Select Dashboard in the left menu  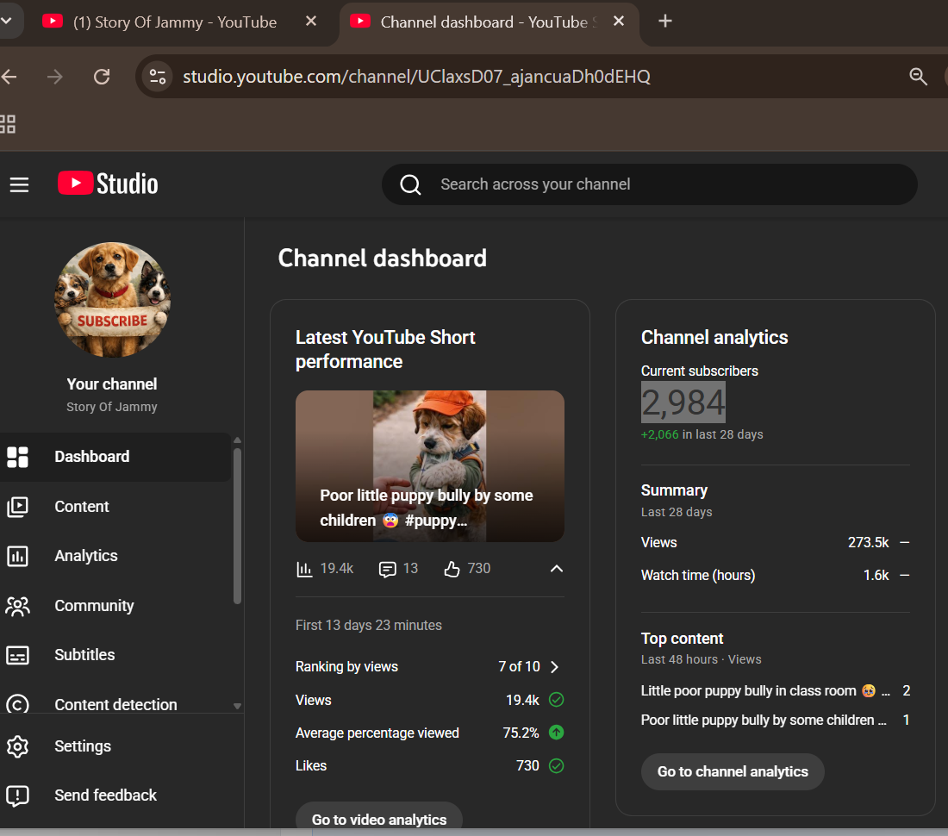(x=91, y=457)
